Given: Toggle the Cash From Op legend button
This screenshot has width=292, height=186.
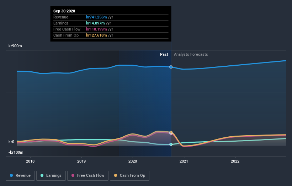Looking at the screenshot, I should coord(129,176).
